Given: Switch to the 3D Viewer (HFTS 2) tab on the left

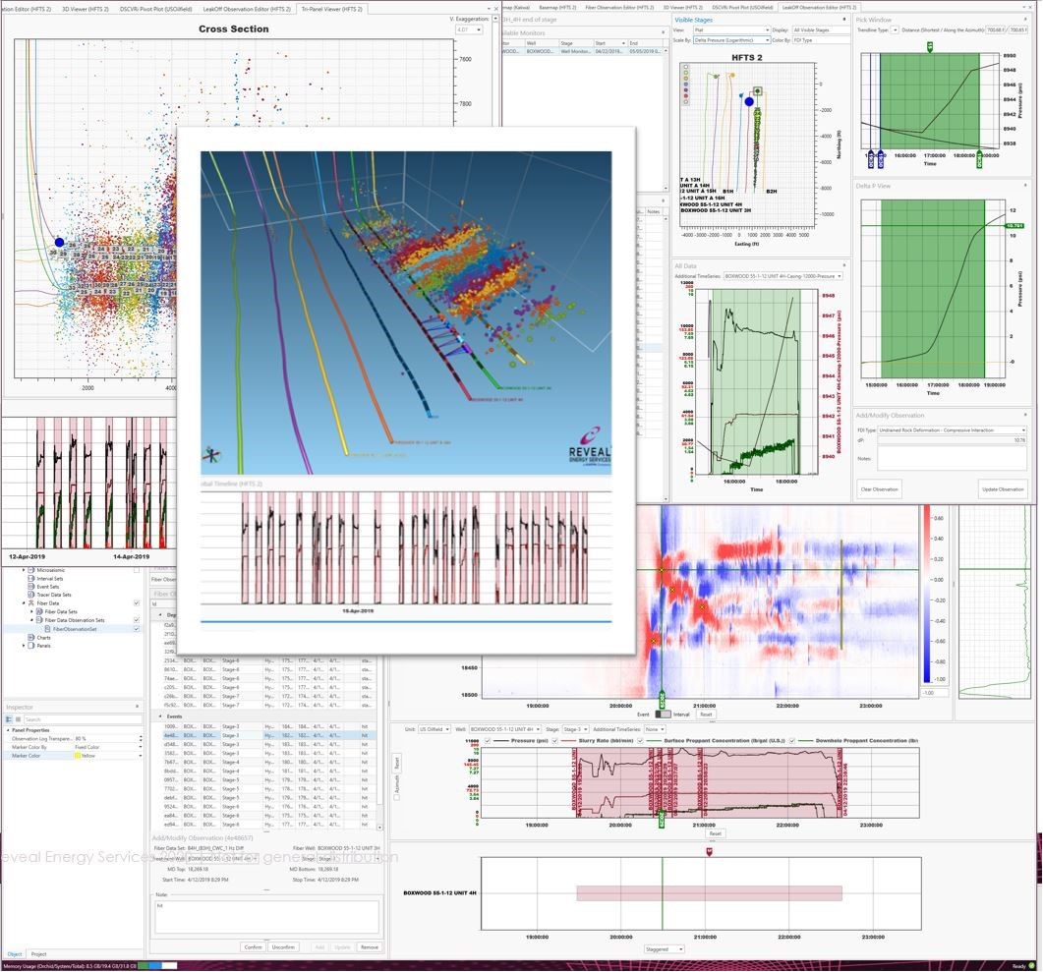Looking at the screenshot, I should [86, 9].
